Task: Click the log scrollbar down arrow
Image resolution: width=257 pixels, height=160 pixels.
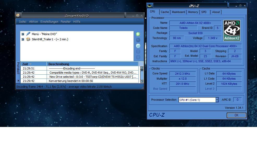Action: point(142,81)
